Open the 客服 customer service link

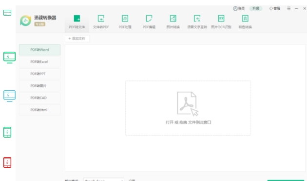coord(275,8)
